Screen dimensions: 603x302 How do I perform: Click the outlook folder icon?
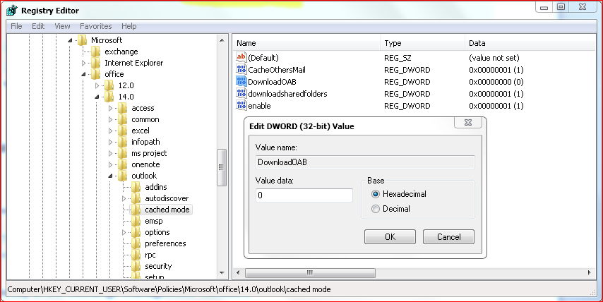point(123,176)
